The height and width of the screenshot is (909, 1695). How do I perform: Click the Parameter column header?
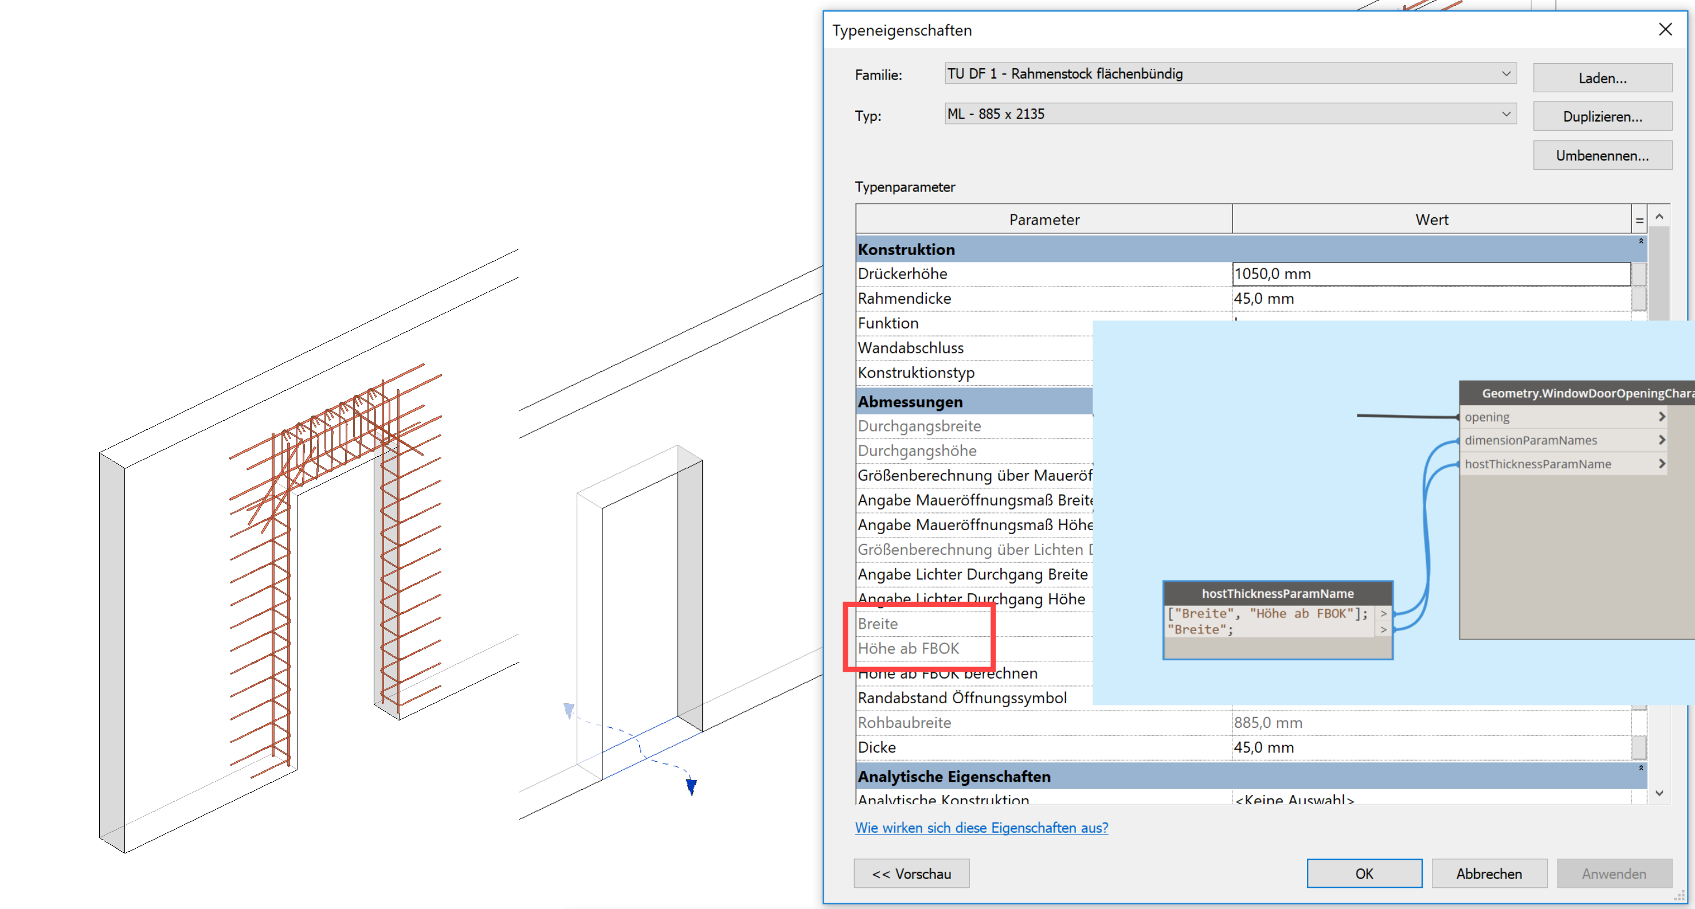[x=1044, y=220]
